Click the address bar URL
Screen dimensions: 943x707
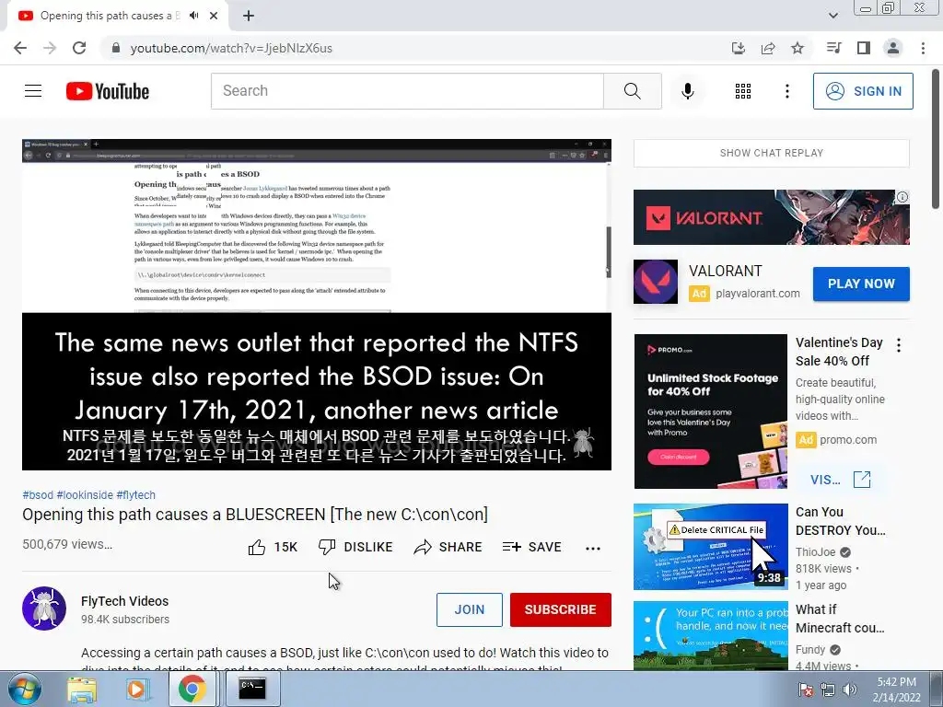pyautogui.click(x=231, y=48)
